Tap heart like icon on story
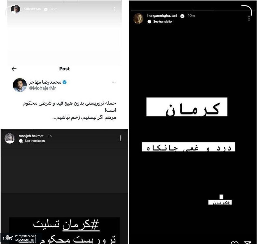Screen dimensions: 257x244 pyautogui.click(x=234, y=242)
